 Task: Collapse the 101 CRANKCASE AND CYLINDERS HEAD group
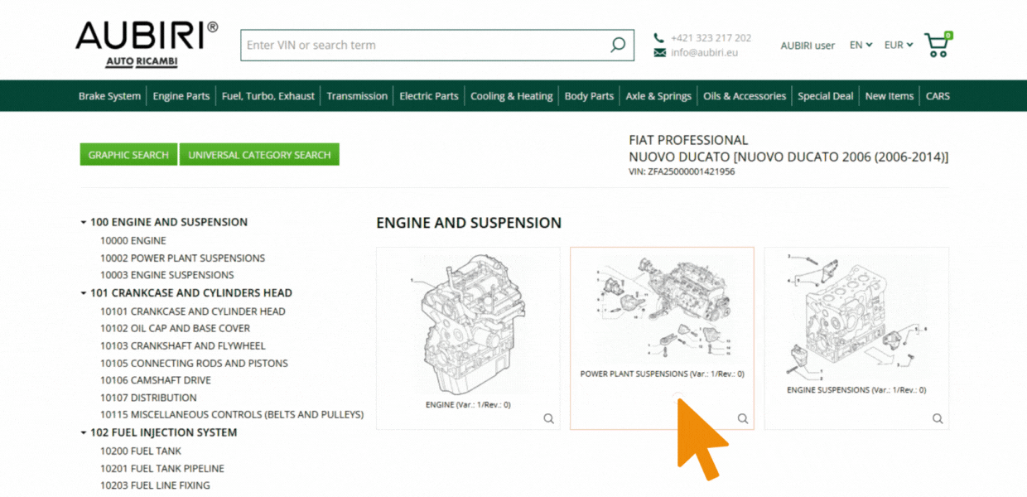click(x=84, y=293)
